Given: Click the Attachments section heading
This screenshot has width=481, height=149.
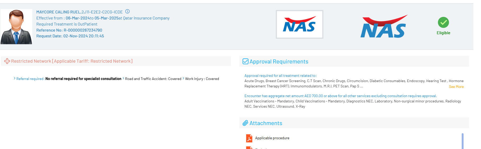Looking at the screenshot, I should coord(266,123).
